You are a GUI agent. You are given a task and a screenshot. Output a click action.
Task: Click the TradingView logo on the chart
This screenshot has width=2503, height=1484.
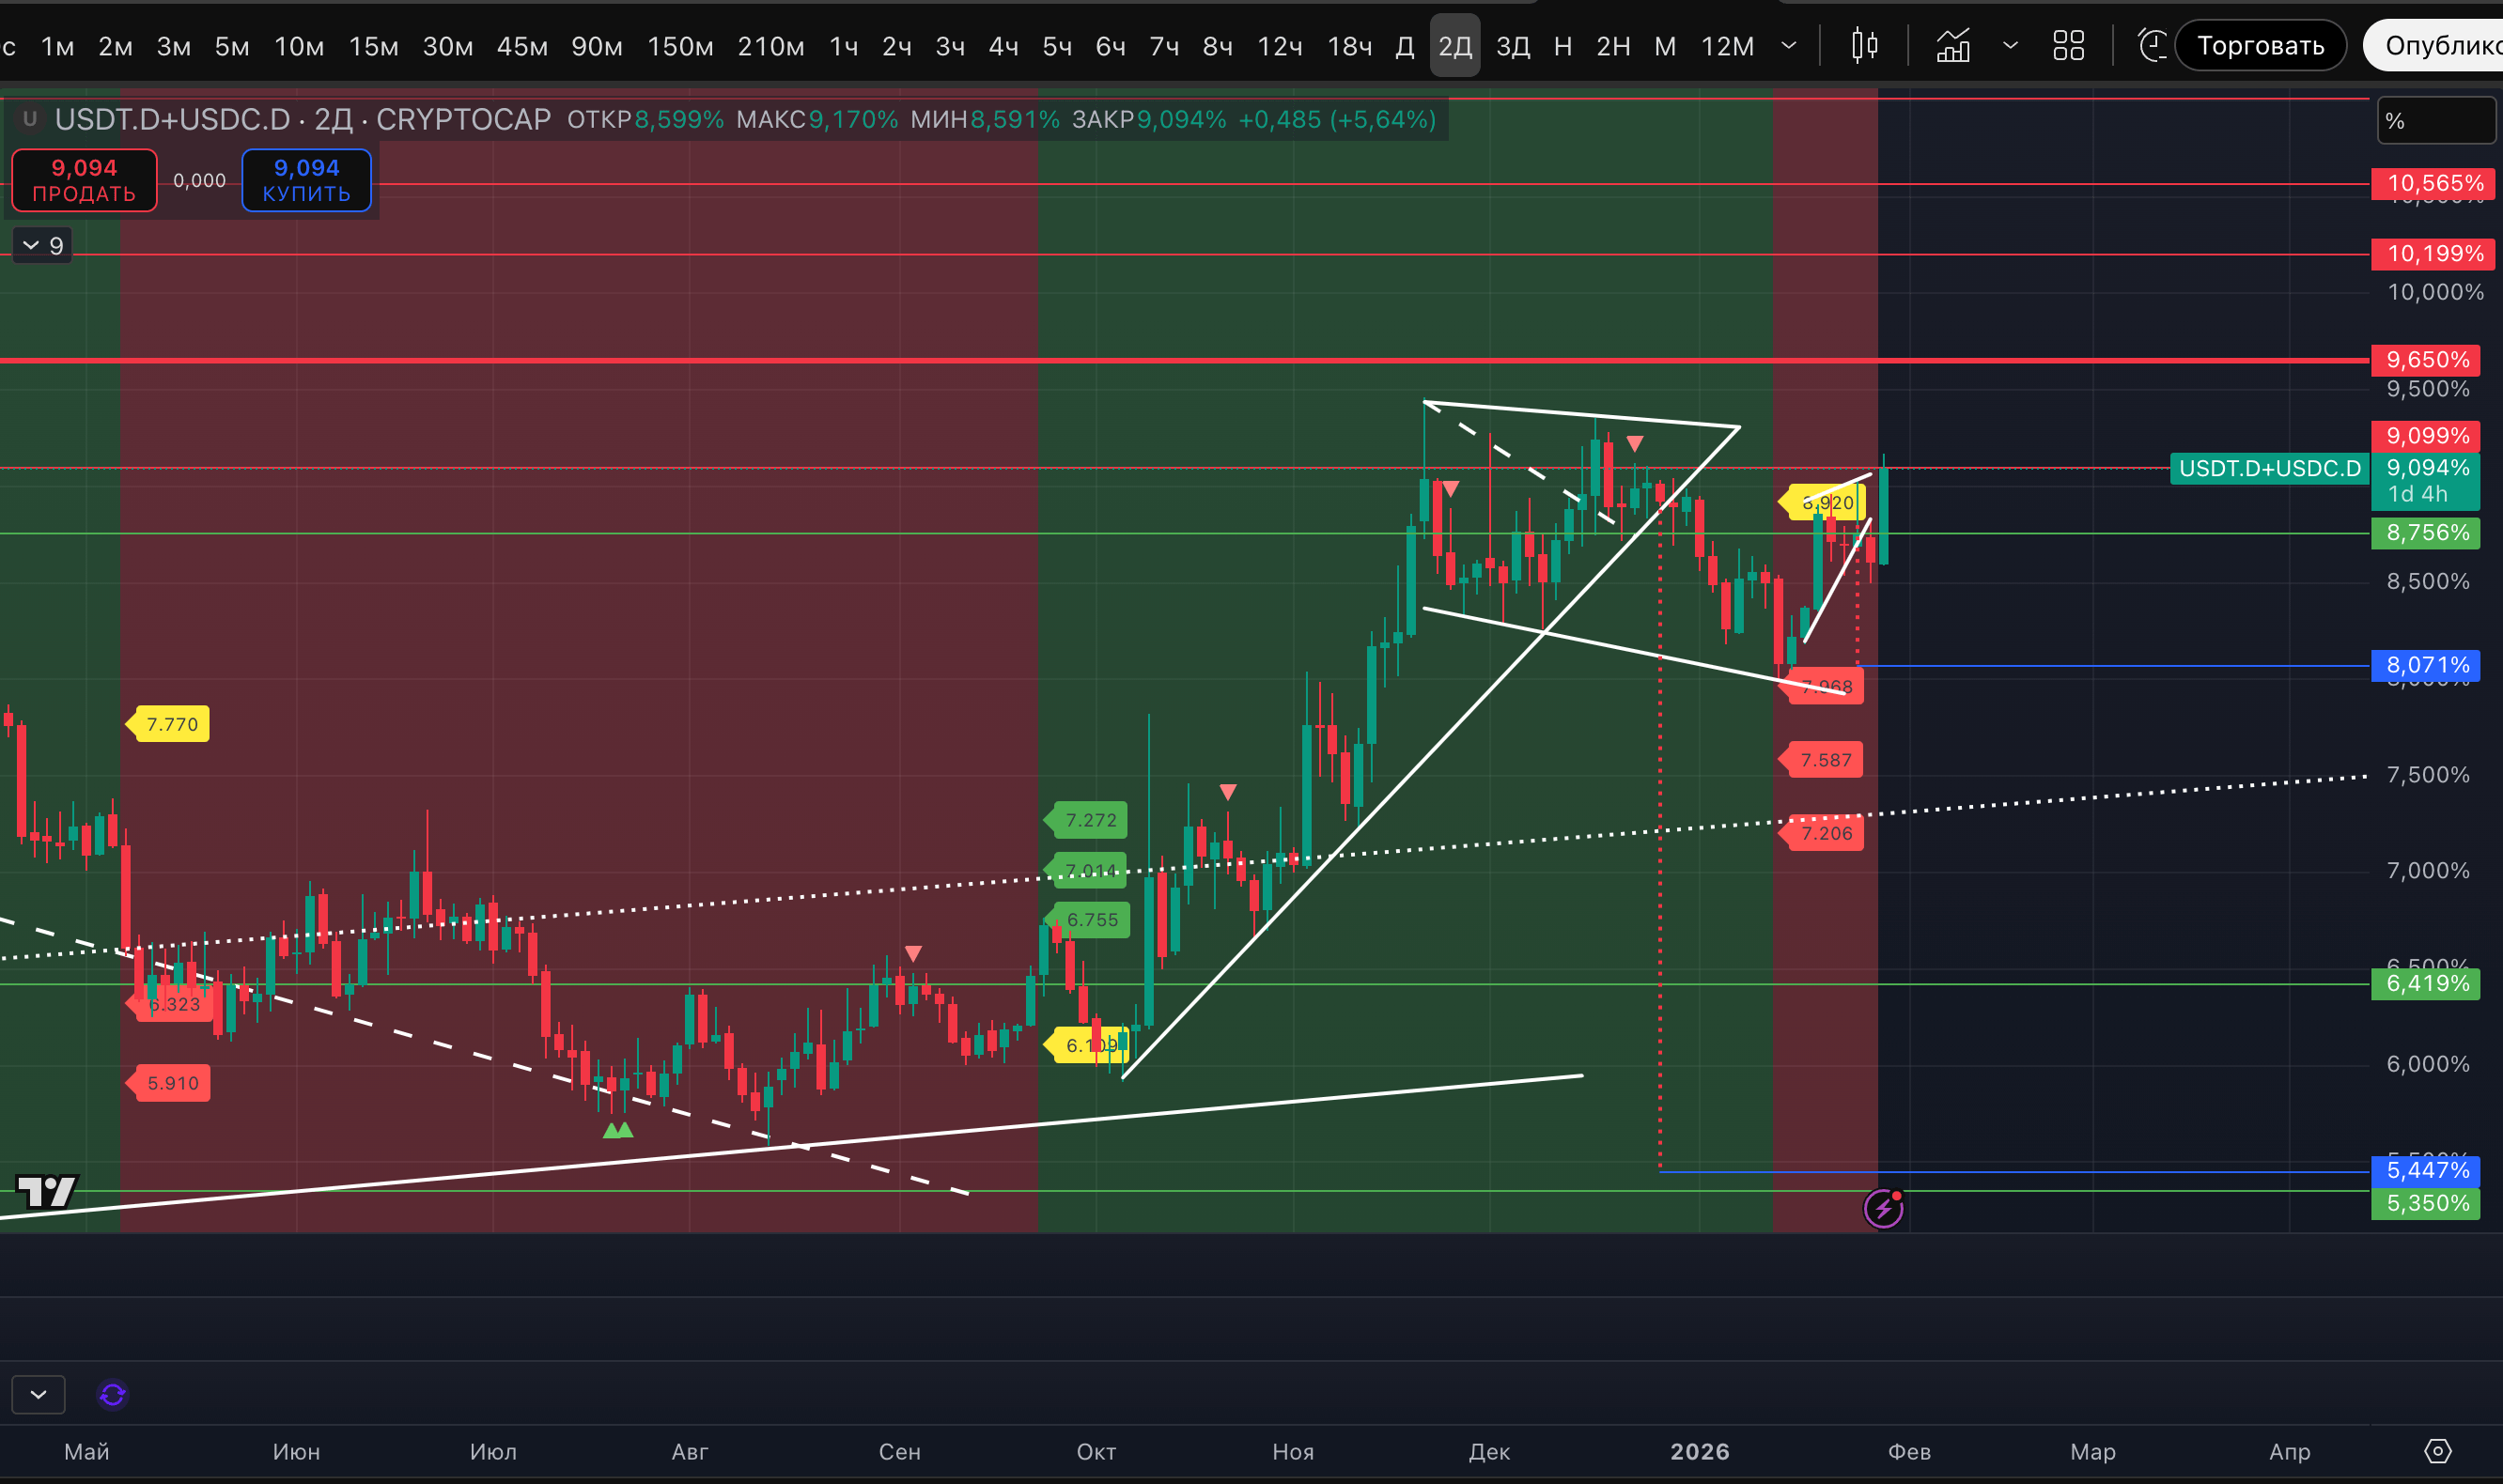(x=47, y=1191)
